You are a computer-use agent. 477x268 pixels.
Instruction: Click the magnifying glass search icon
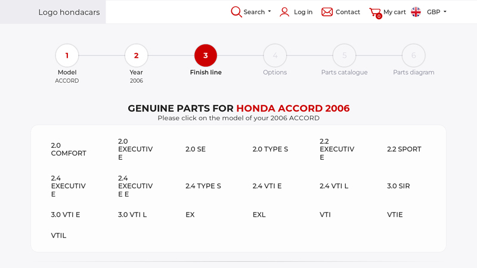point(236,12)
